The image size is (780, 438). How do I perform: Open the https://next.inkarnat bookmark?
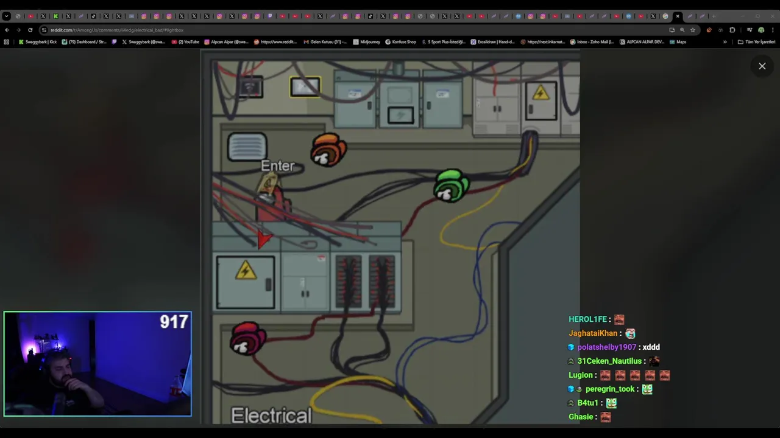(x=542, y=42)
